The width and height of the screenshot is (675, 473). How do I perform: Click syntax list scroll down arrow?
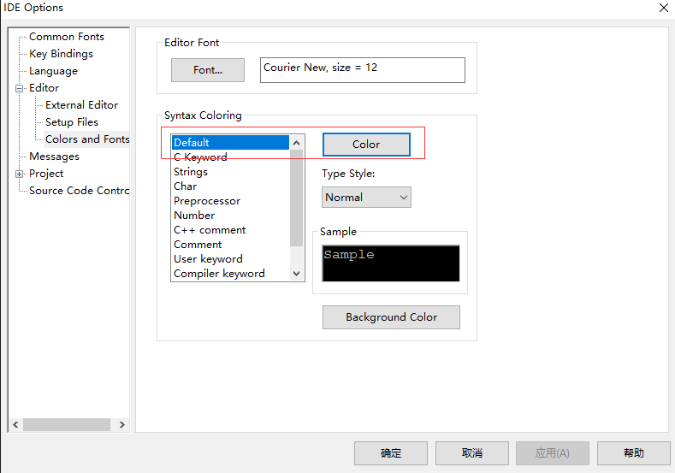[297, 274]
